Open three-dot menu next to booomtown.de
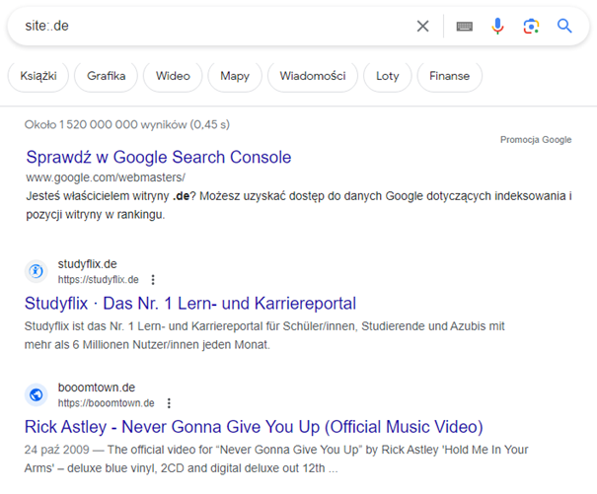The height and width of the screenshot is (494, 597). tap(169, 403)
